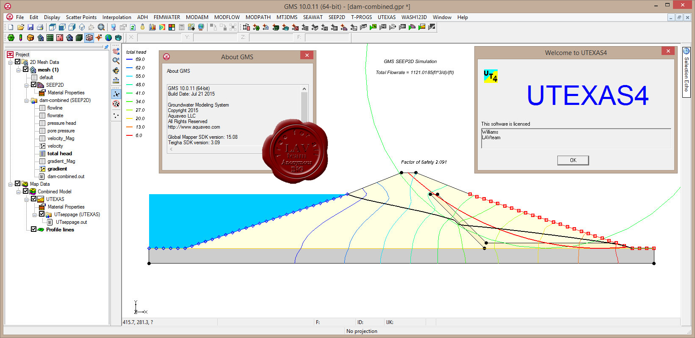Select the Select Nodes arrow tool
The width and height of the screenshot is (695, 338).
[x=116, y=94]
